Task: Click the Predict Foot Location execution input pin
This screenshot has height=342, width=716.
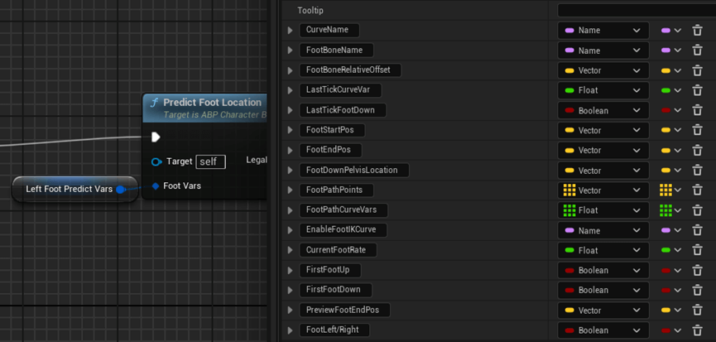Action: click(x=156, y=137)
